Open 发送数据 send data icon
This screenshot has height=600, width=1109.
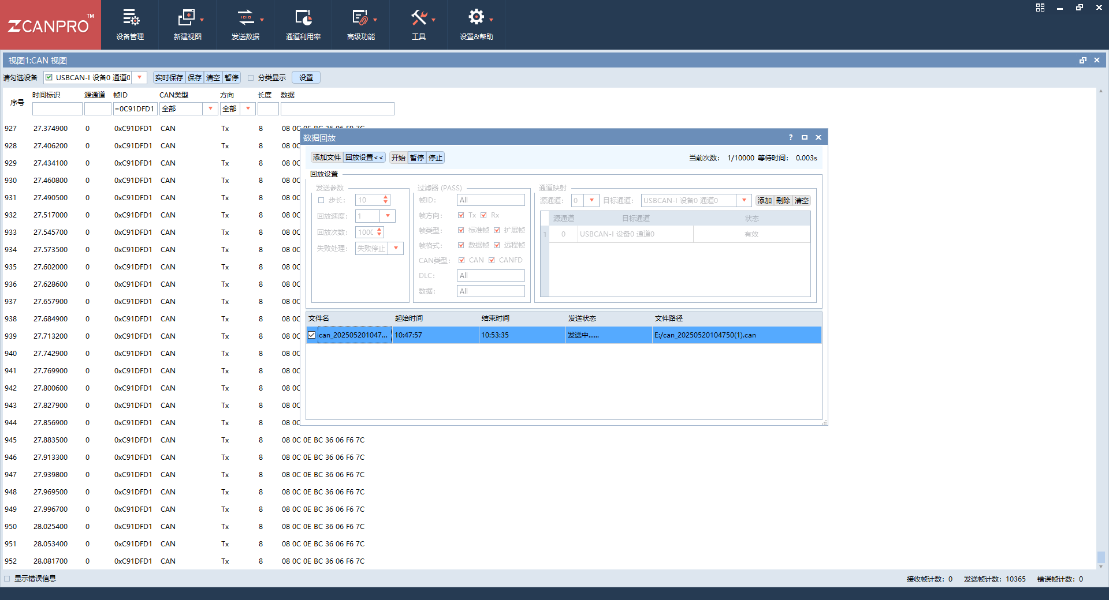coord(245,18)
